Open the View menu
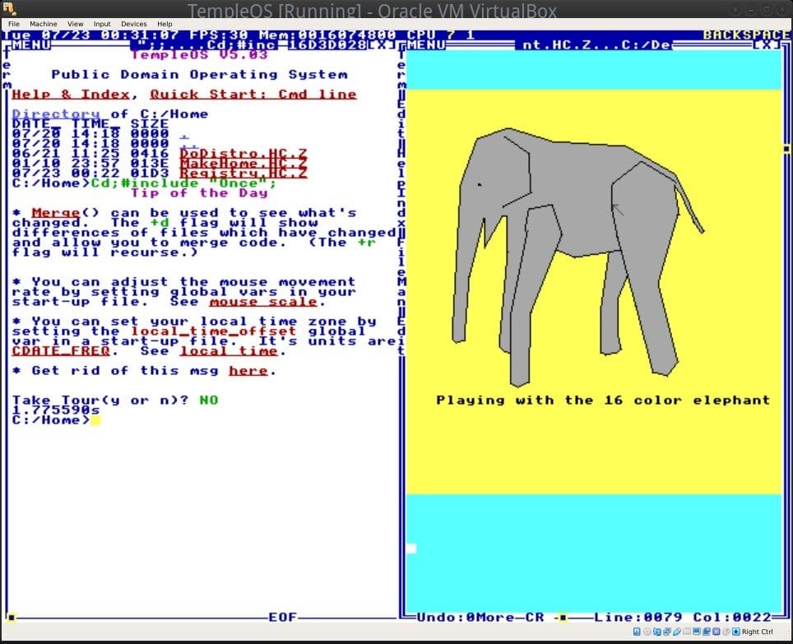The width and height of the screenshot is (793, 644). [76, 24]
